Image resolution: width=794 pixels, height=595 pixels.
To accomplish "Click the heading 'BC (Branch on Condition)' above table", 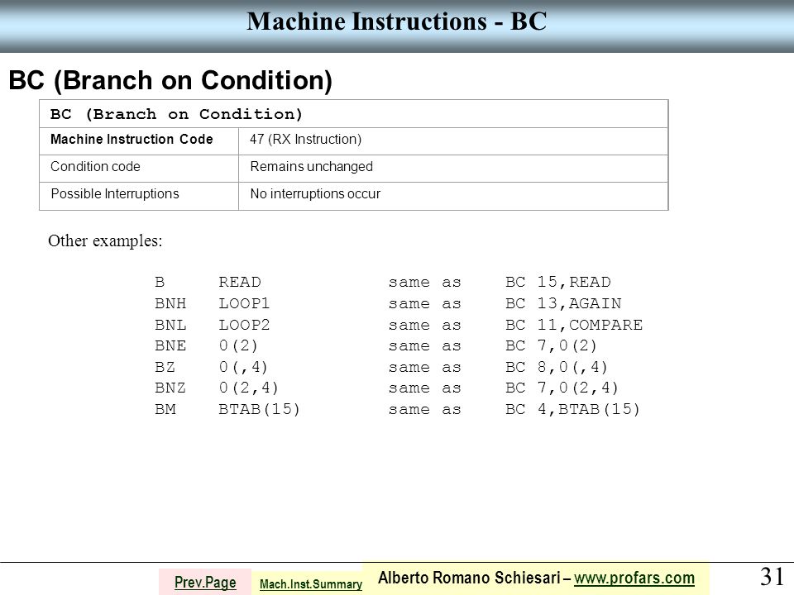I will (x=170, y=80).
